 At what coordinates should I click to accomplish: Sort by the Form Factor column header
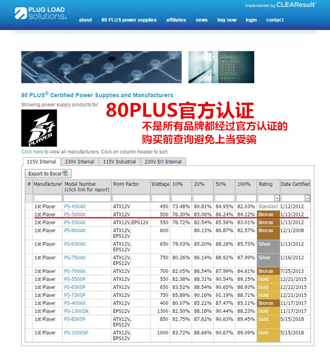click(x=131, y=187)
